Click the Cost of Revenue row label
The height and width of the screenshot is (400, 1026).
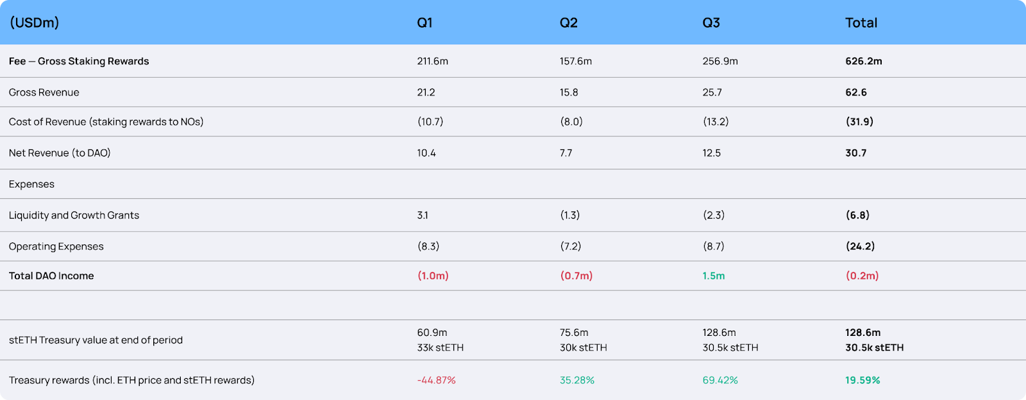tap(106, 122)
